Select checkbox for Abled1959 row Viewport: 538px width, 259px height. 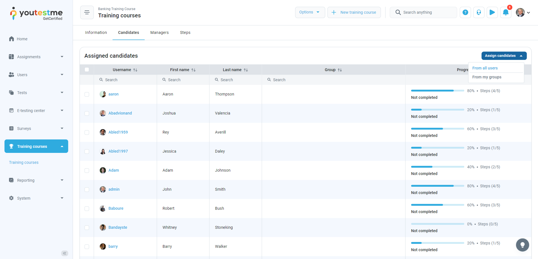[x=87, y=132]
